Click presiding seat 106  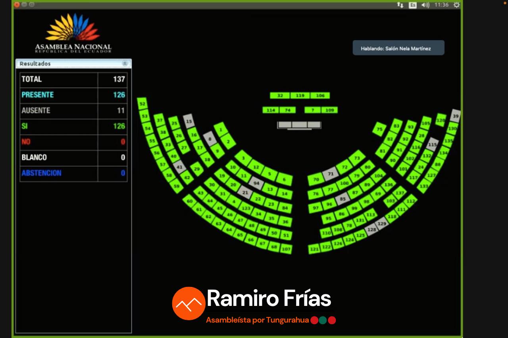point(320,95)
